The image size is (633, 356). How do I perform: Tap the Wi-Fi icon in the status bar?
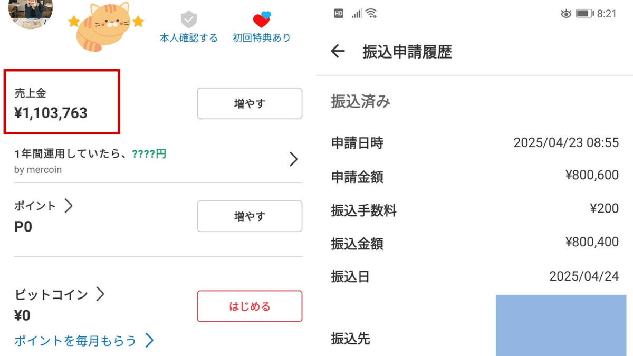pyautogui.click(x=369, y=13)
